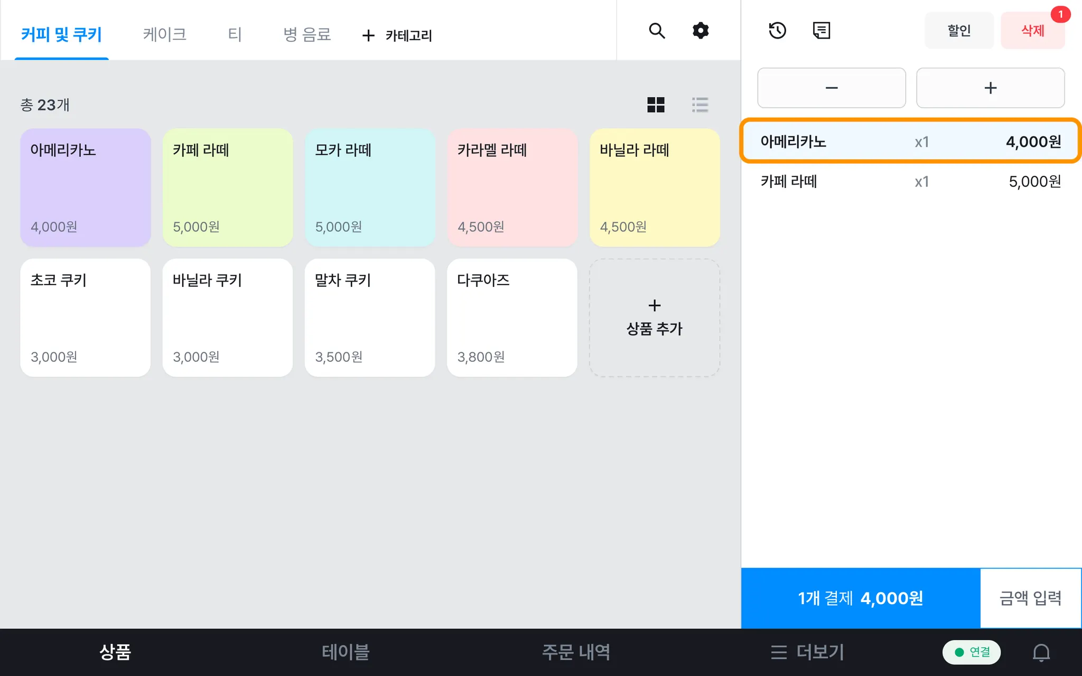Increase quantity with plus button
The height and width of the screenshot is (676, 1082).
pos(990,88)
